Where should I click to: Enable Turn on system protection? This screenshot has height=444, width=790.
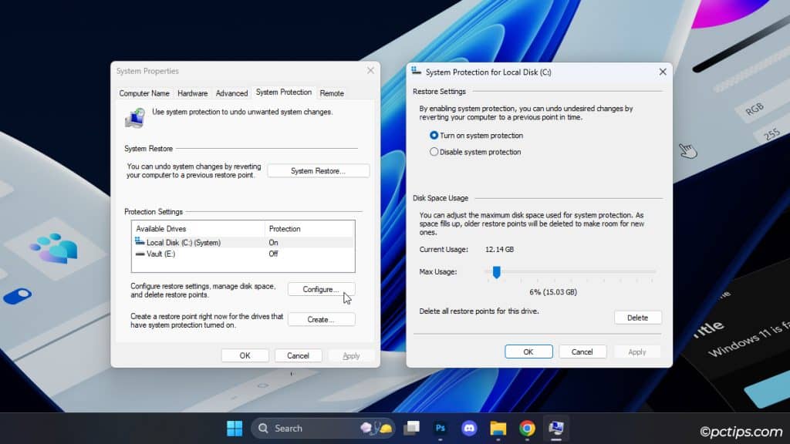pyautogui.click(x=434, y=135)
